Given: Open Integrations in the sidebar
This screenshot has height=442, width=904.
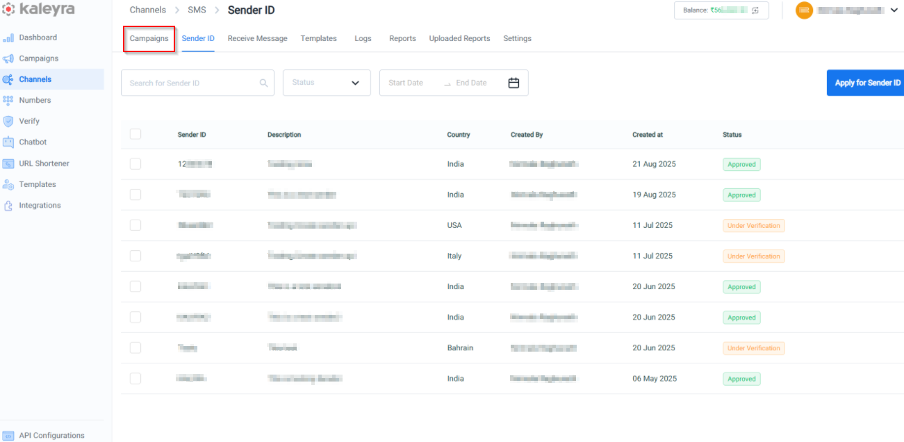Looking at the screenshot, I should [40, 205].
